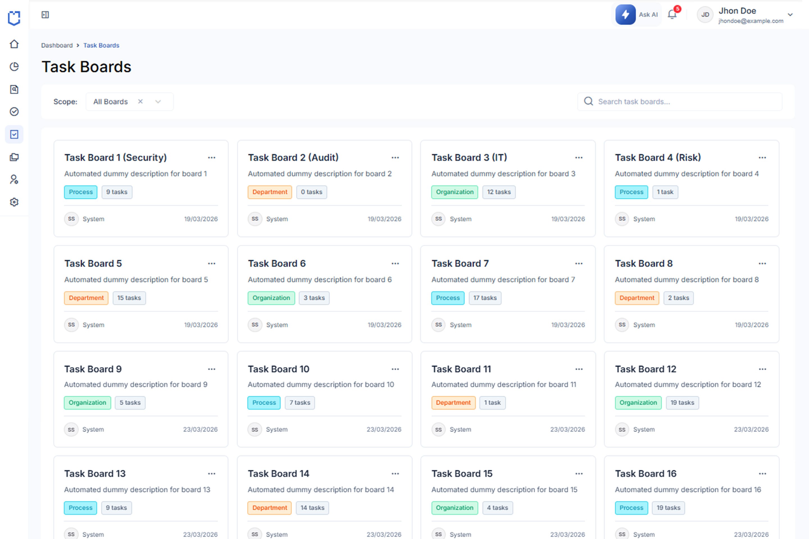The image size is (809, 539).
Task: Expand the Scope All Boards dropdown
Action: pos(158,102)
